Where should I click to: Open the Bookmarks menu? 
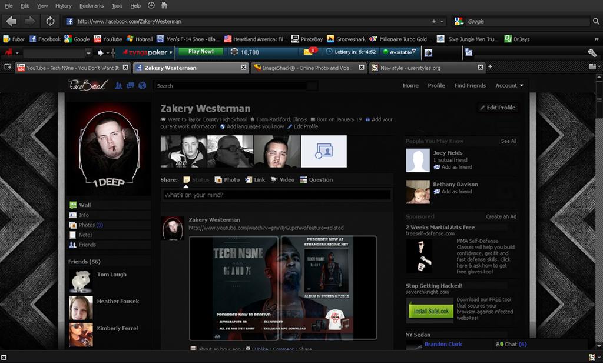point(91,6)
